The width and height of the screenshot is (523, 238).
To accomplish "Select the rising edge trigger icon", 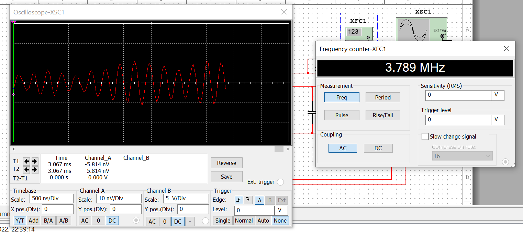I will click(x=239, y=200).
